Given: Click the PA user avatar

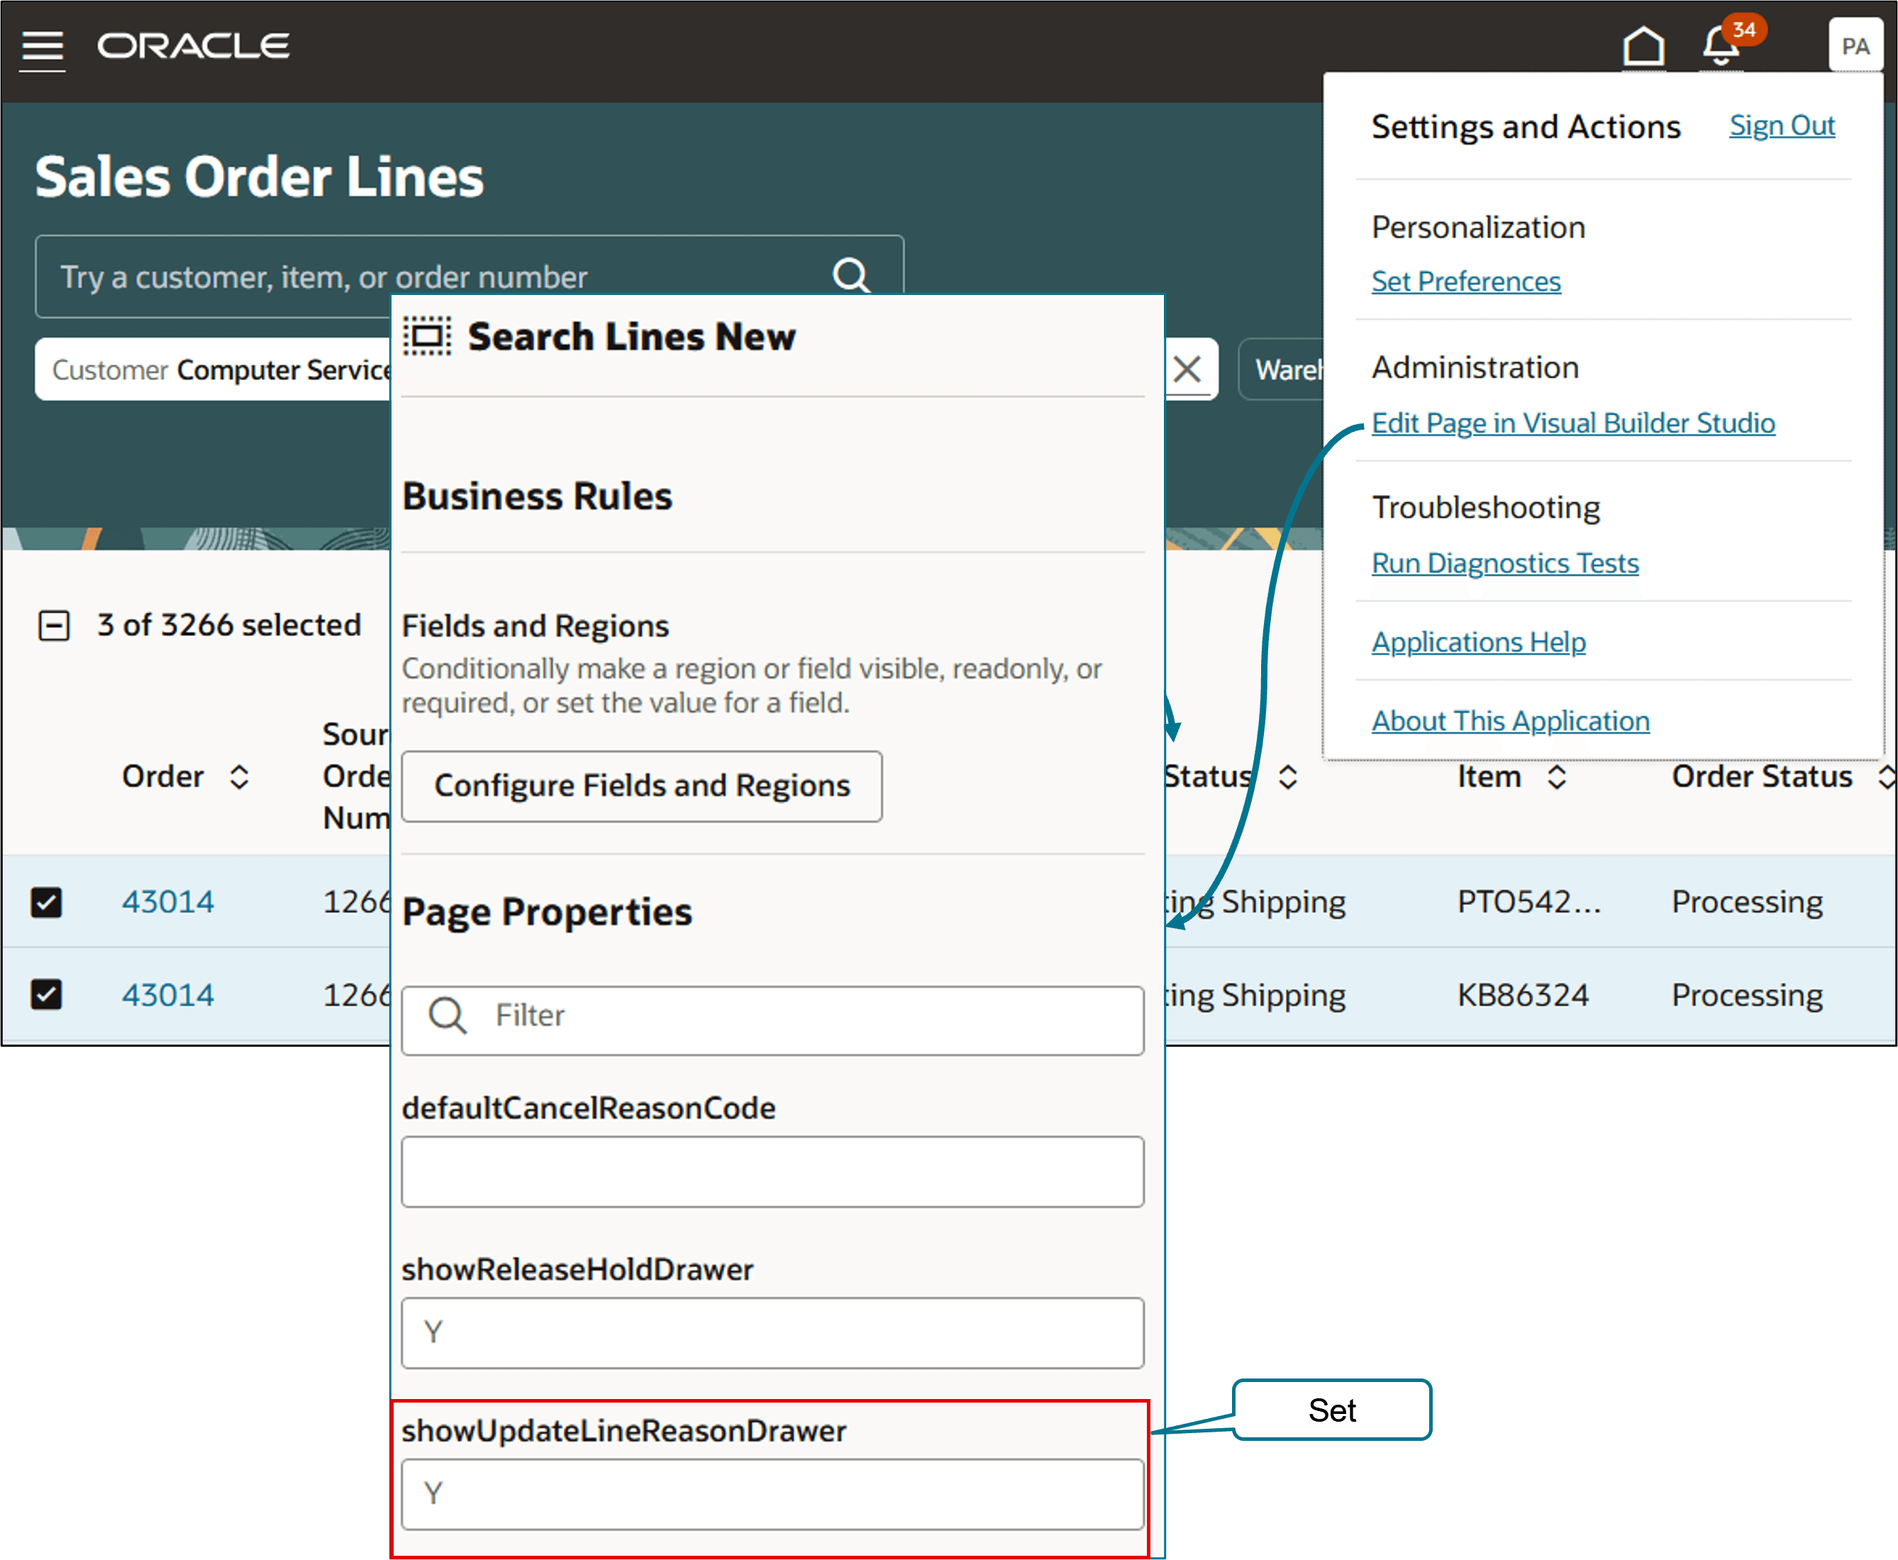Looking at the screenshot, I should [x=1855, y=47].
